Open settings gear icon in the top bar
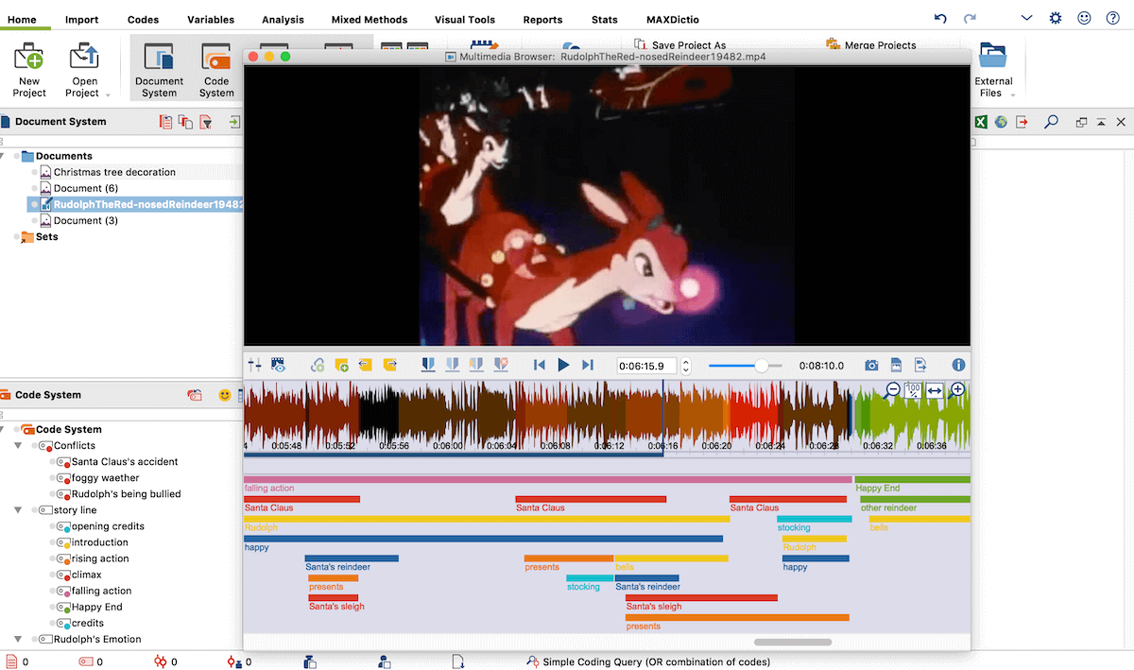 click(x=1056, y=18)
